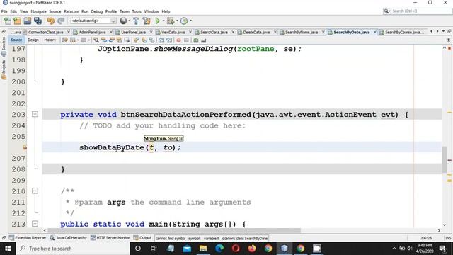Viewport: 453px width, 255px height.
Task: Open the dropdown arrow next to Profile Project
Action: click(190, 21)
